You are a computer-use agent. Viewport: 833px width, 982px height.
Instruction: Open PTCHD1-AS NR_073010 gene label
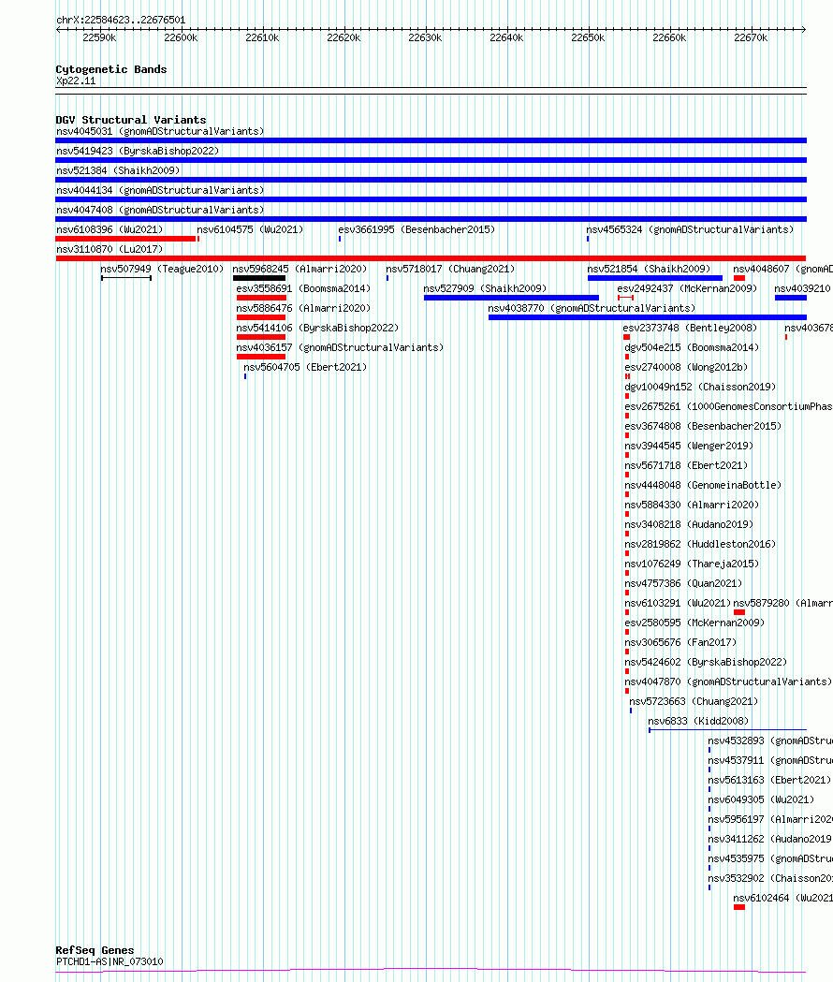[110, 961]
